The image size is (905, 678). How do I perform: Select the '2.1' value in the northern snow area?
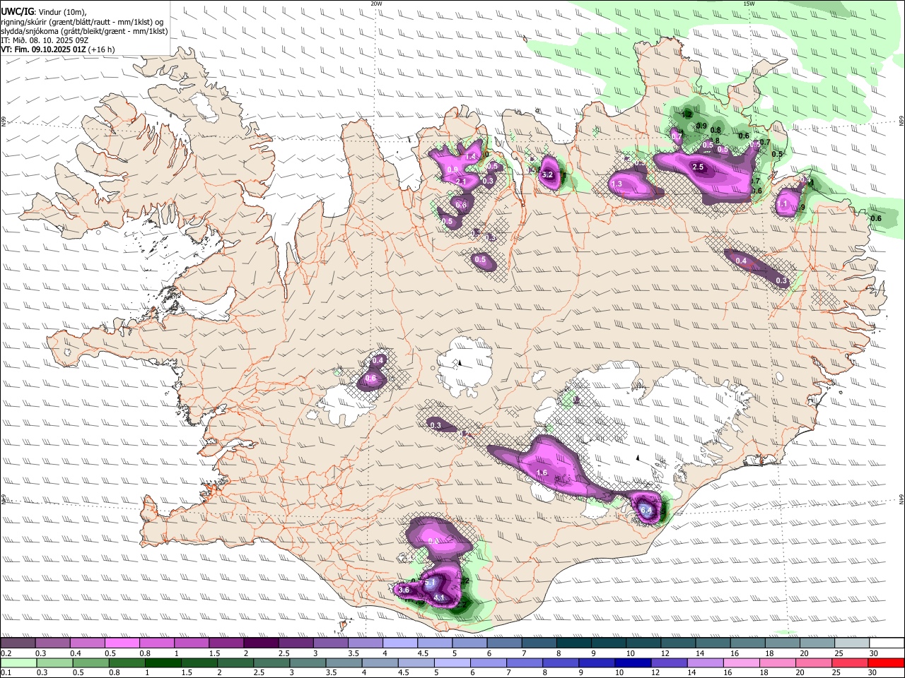click(461, 182)
